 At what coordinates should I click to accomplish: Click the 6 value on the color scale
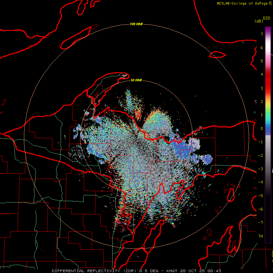pyautogui.click(x=262, y=48)
